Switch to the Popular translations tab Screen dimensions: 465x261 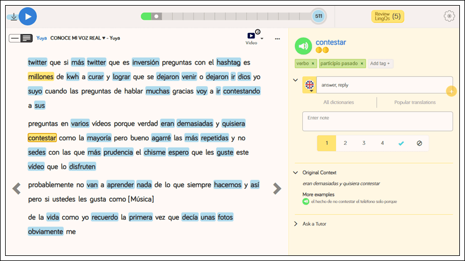pyautogui.click(x=415, y=102)
